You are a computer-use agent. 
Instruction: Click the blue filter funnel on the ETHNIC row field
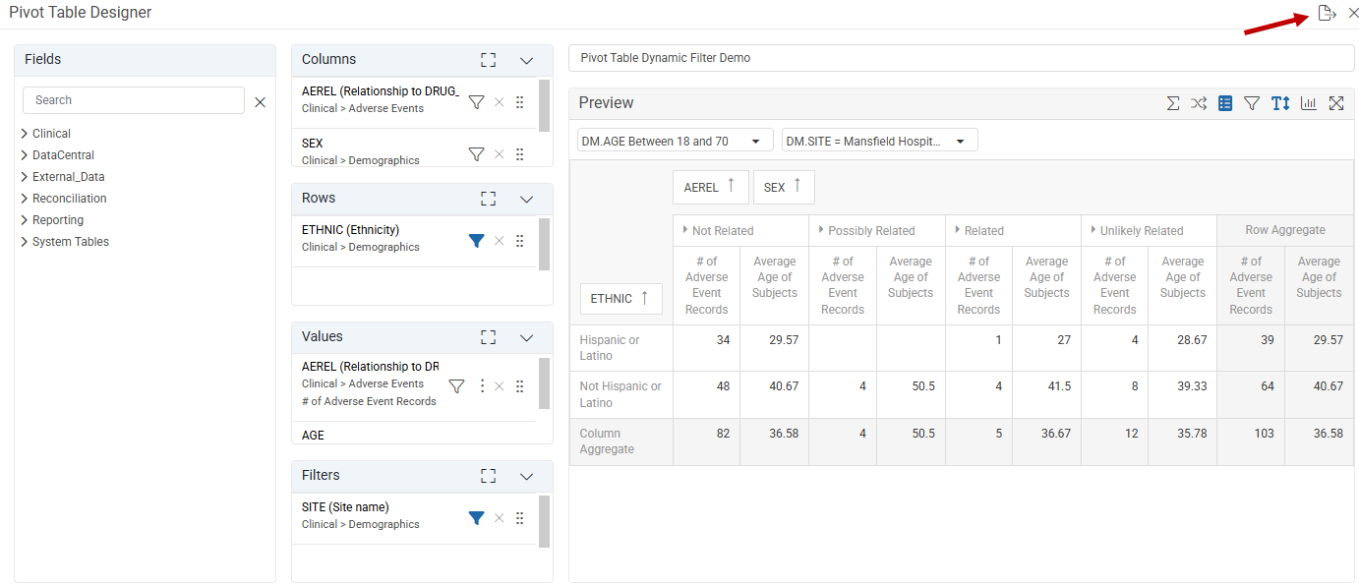click(476, 241)
